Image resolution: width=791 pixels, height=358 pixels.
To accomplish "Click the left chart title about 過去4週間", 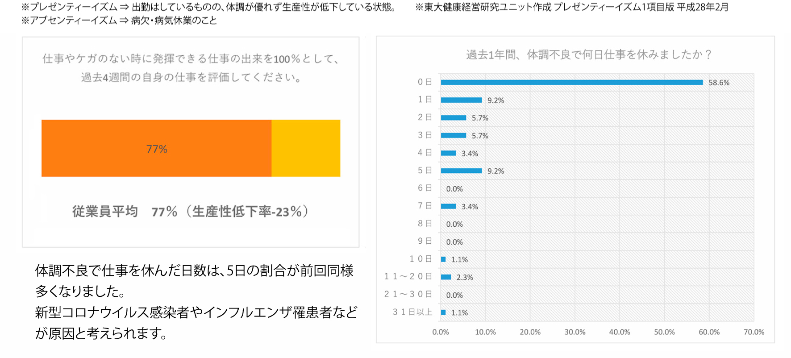I will pos(191,68).
